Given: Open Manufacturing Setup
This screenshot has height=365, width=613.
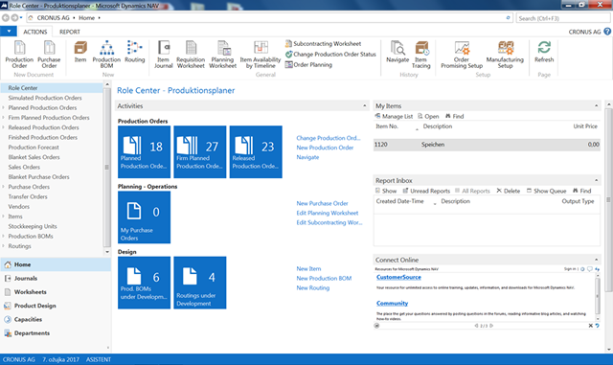Looking at the screenshot, I should point(505,55).
